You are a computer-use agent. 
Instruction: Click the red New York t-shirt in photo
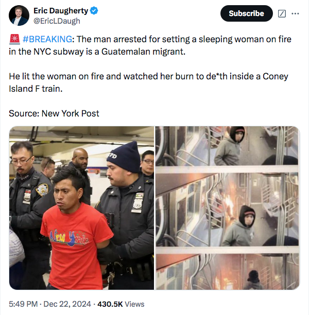[76, 244]
